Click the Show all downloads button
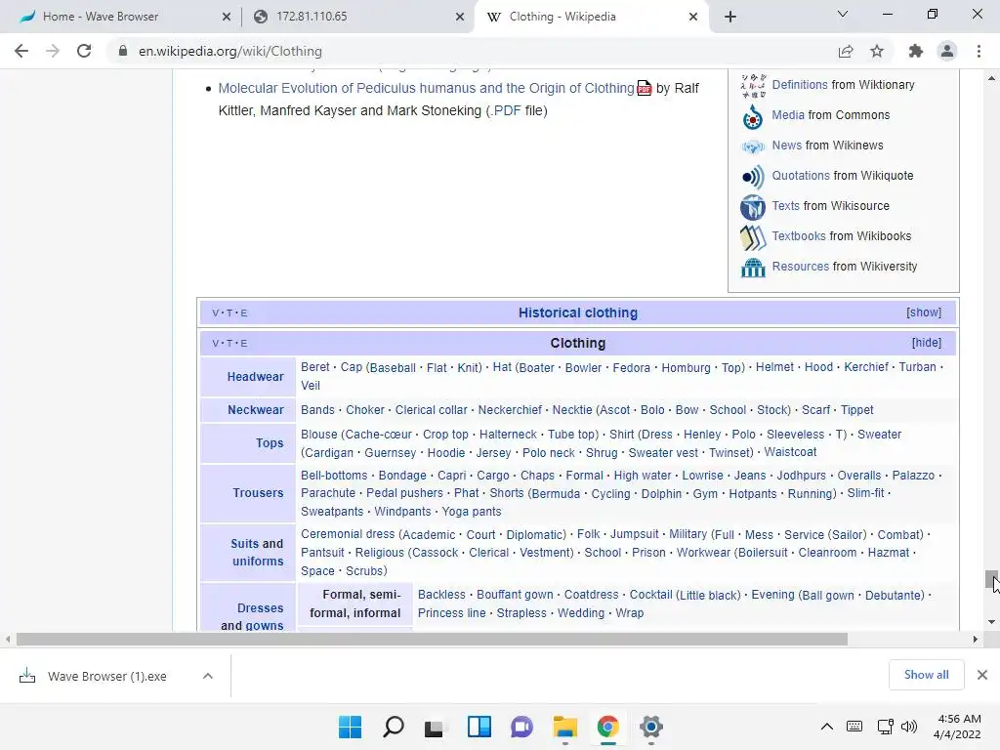The height and width of the screenshot is (750, 1000). [x=926, y=675]
